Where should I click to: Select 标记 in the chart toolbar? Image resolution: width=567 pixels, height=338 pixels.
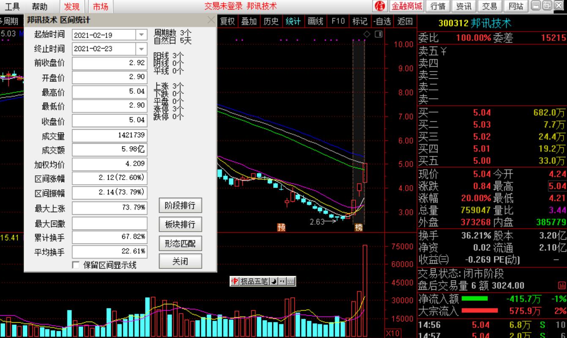360,21
